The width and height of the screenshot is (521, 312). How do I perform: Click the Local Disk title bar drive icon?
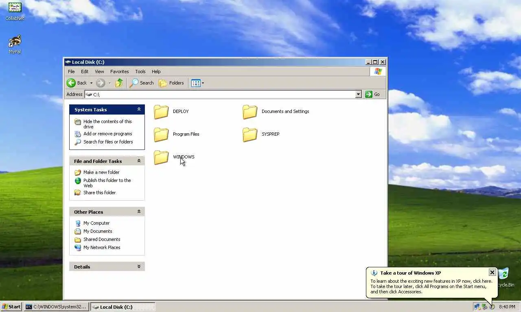(68, 62)
